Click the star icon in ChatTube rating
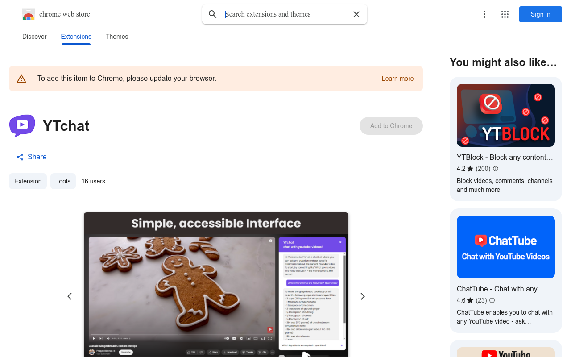 coord(470,300)
